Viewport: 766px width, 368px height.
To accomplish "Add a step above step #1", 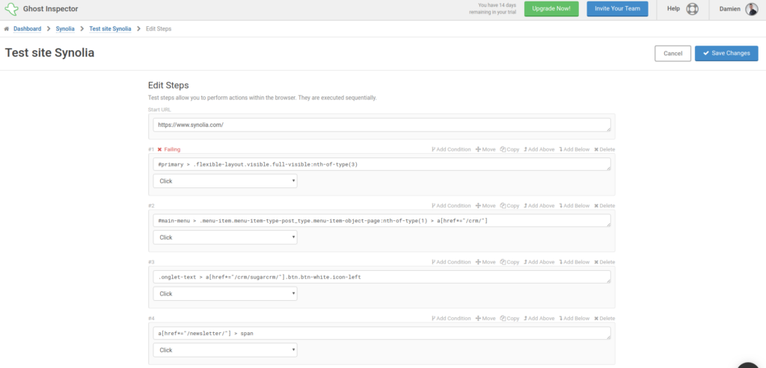I will [x=539, y=149].
